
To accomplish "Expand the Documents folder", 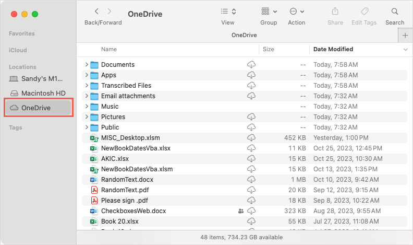I will pos(87,64).
